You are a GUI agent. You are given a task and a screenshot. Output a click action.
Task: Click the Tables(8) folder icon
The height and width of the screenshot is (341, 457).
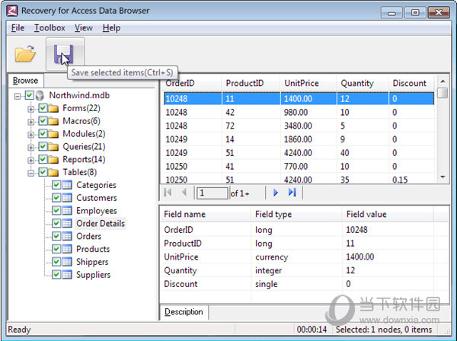[53, 172]
